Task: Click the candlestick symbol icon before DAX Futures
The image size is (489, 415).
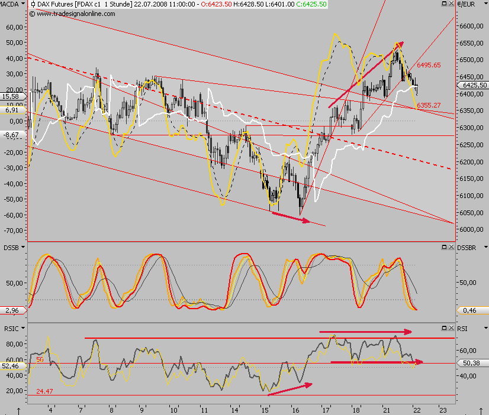Action: click(33, 4)
